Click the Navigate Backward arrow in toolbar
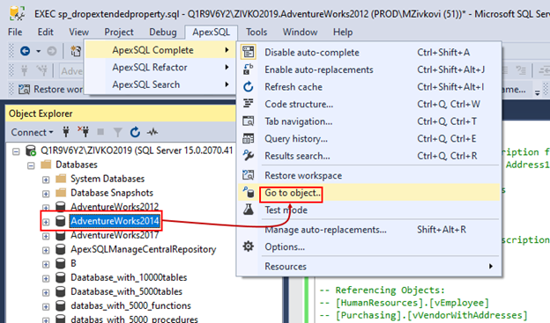The image size is (550, 323). point(26,51)
